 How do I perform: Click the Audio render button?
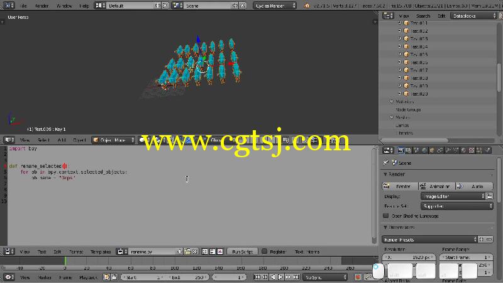click(475, 186)
